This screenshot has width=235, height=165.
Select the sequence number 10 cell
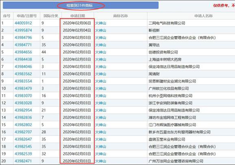pos(4,88)
